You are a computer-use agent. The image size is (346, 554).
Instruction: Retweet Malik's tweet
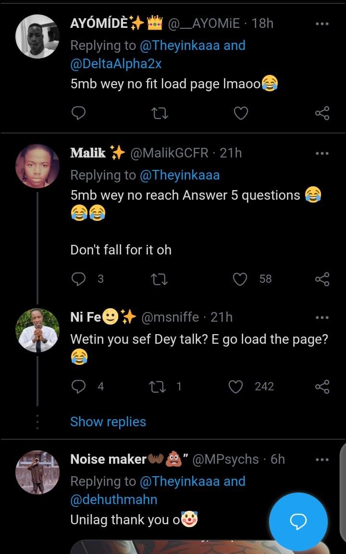(x=159, y=279)
